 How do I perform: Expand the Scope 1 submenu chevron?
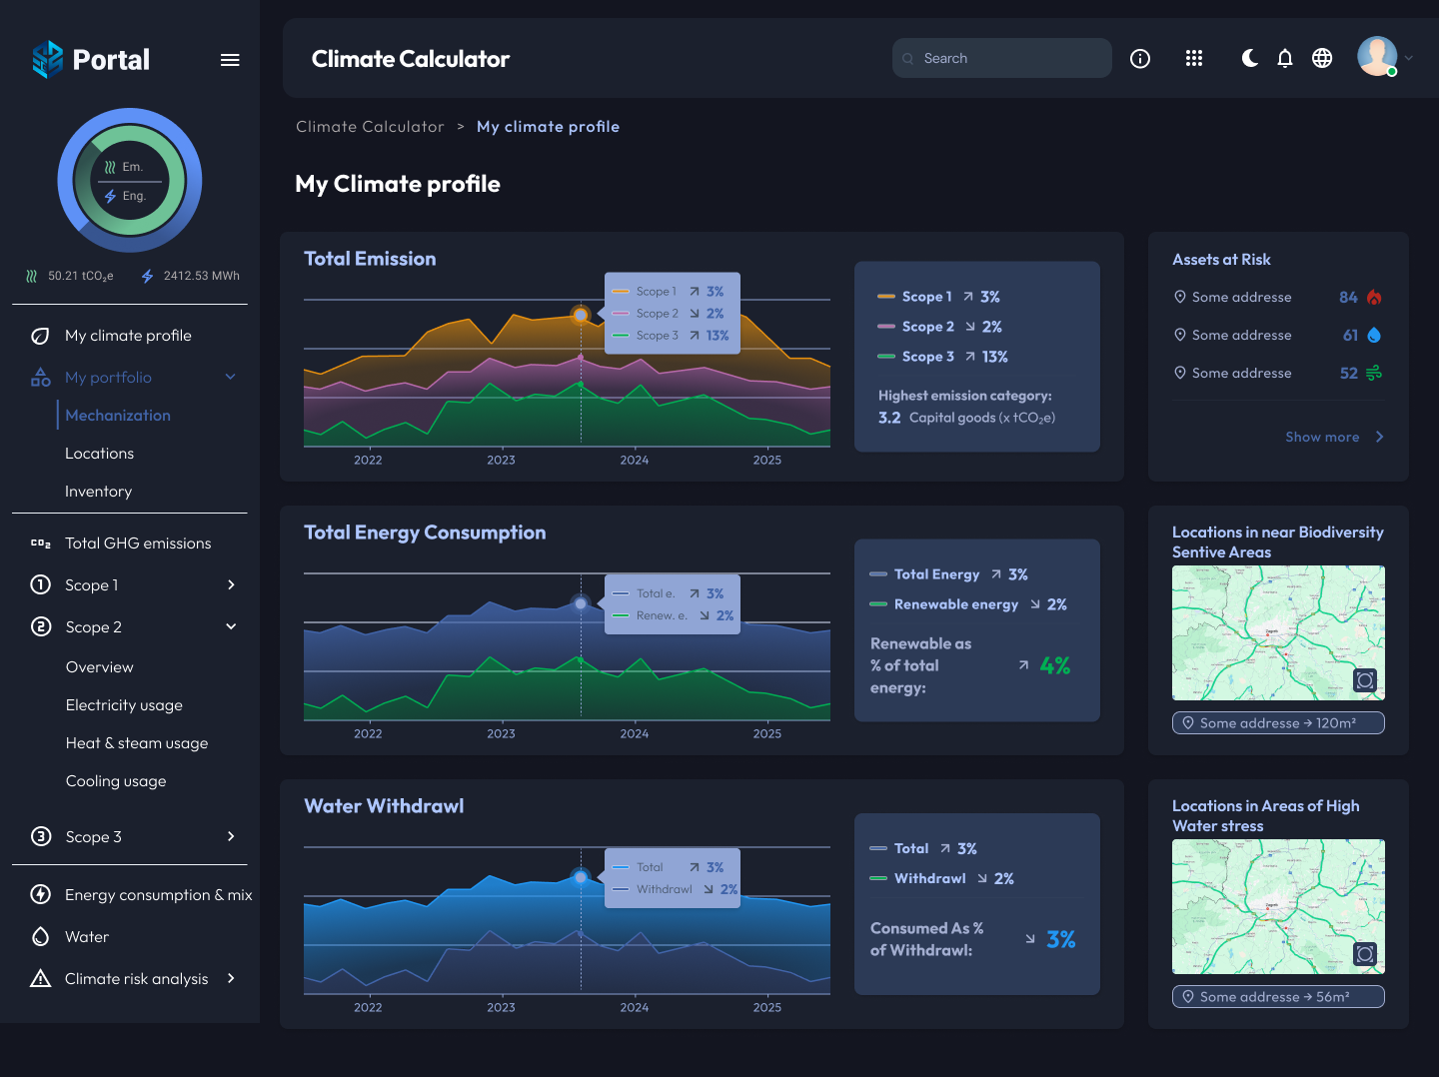(231, 584)
